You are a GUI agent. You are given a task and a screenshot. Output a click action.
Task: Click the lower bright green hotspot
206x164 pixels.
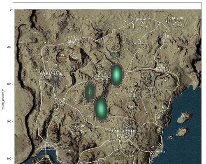coord(101,109)
